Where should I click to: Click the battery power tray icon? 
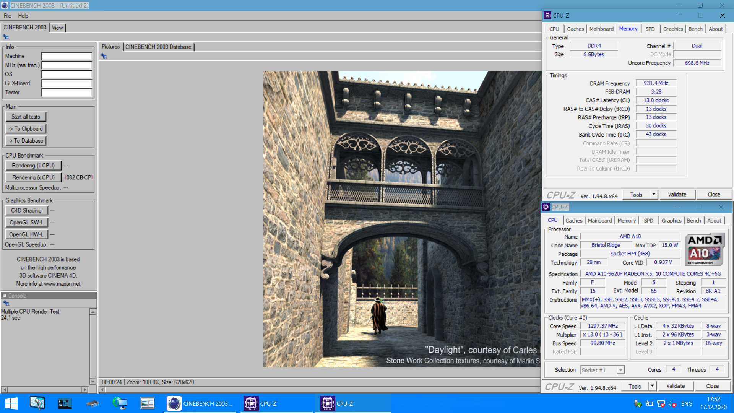pos(649,404)
